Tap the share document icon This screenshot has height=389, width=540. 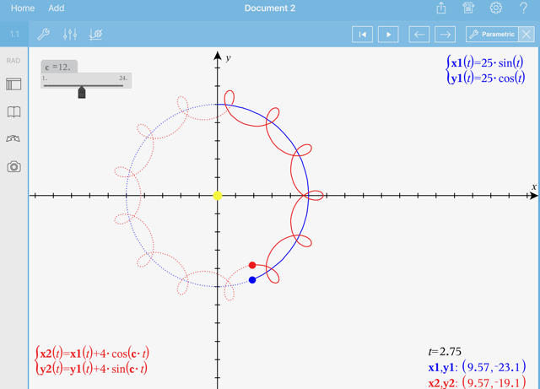[440, 8]
